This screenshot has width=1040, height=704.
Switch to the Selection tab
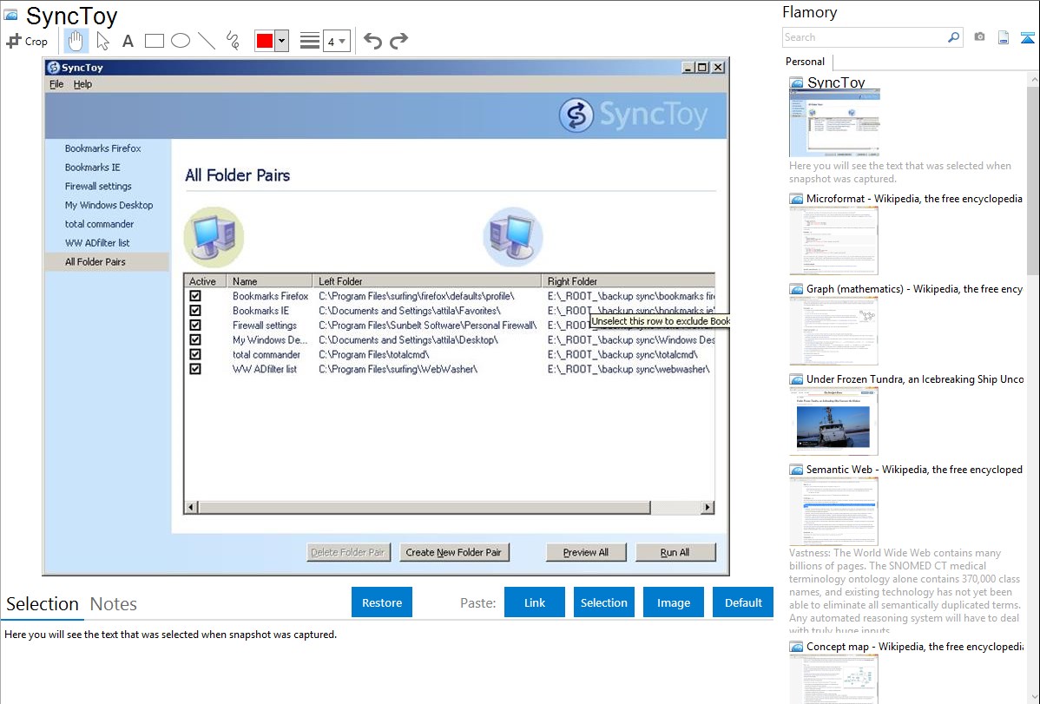(x=43, y=604)
